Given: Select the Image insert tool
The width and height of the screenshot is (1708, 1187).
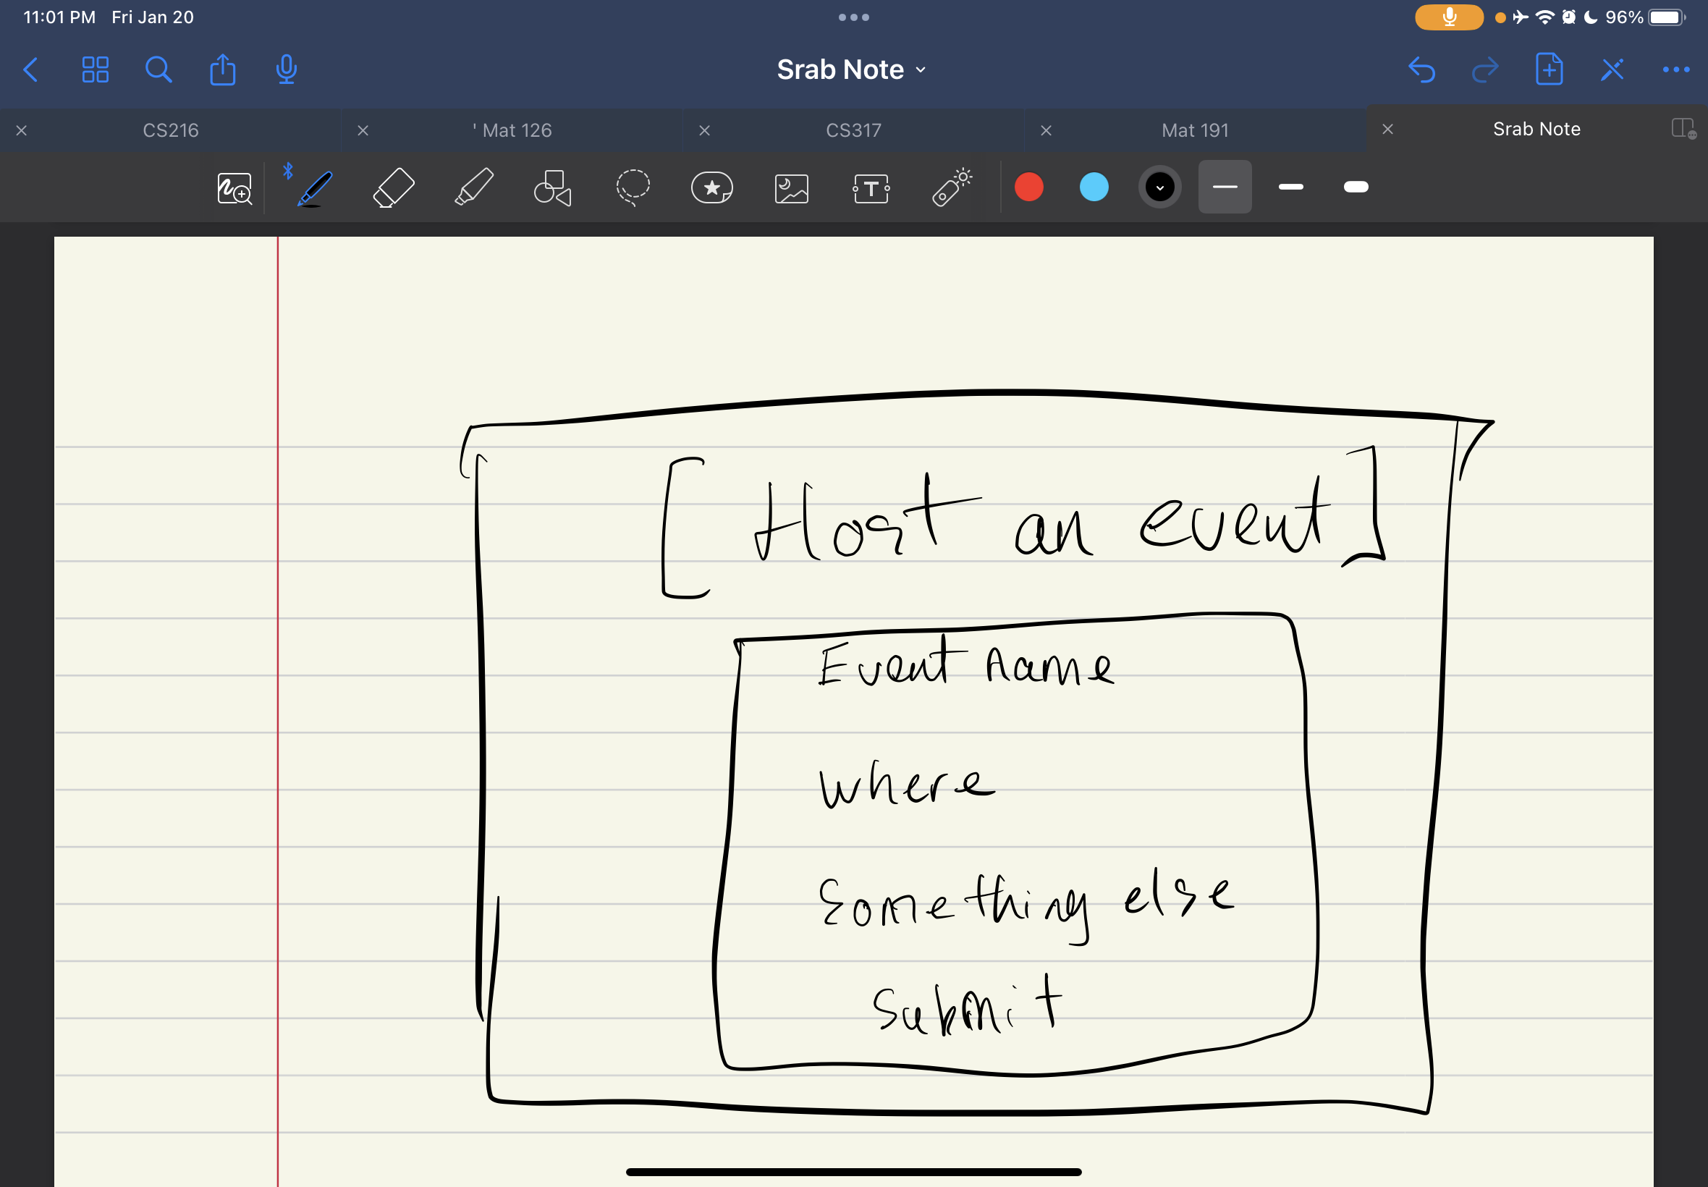Looking at the screenshot, I should pyautogui.click(x=791, y=188).
